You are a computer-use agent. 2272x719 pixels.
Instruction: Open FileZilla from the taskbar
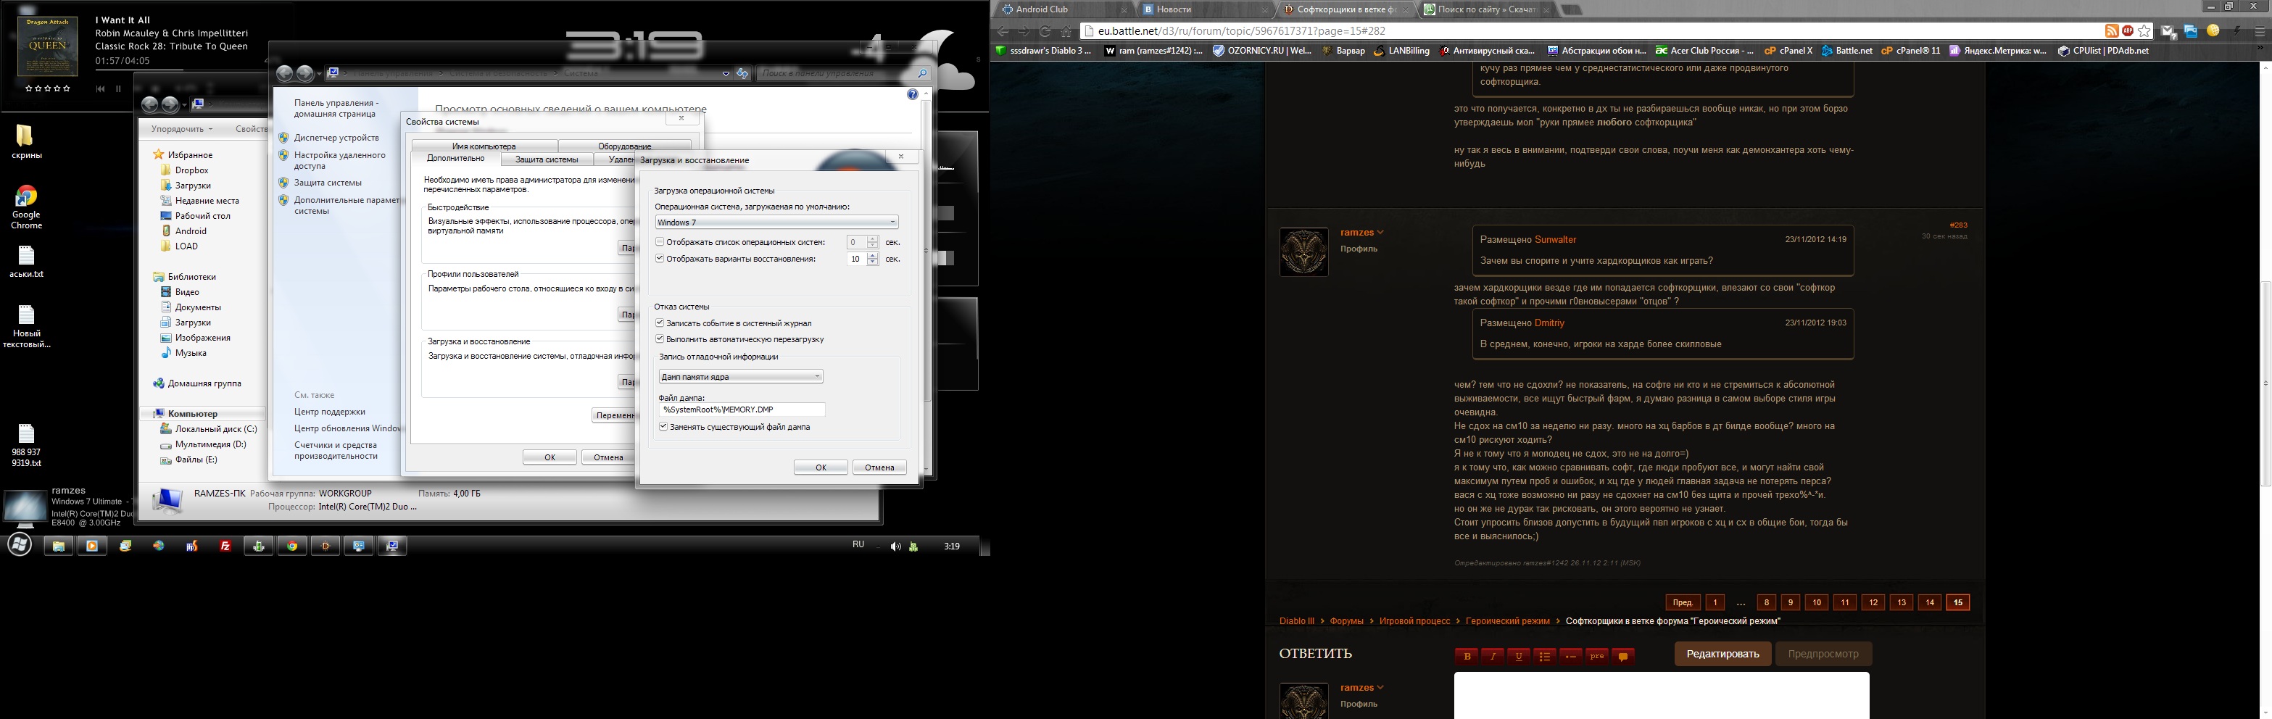[x=225, y=546]
